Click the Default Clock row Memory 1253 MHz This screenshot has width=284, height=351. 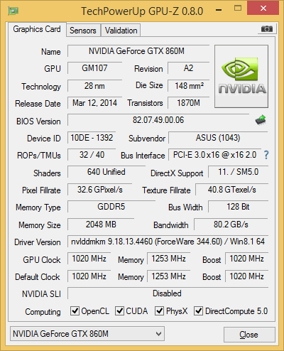(168, 276)
